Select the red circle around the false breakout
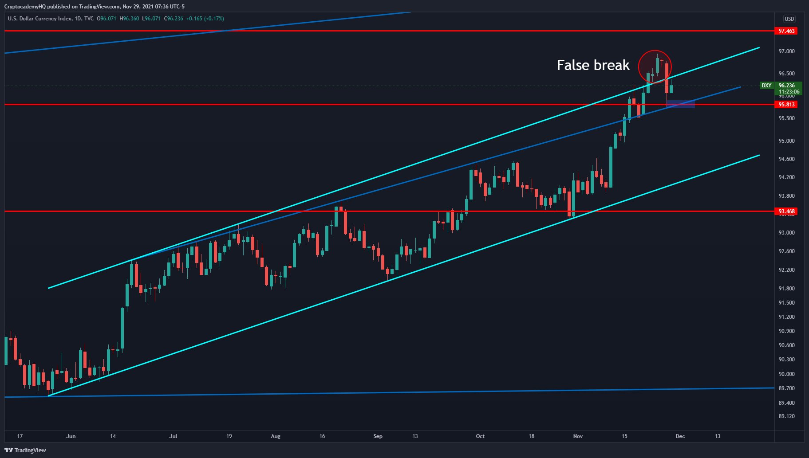The image size is (809, 458). pos(655,67)
